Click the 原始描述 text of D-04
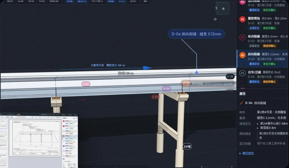The width and height of the screenshot is (289, 168). click(273, 135)
